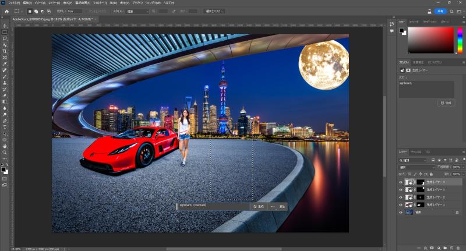The height and width of the screenshot is (251, 466).
Task: Select the Crop tool
Action: (5, 51)
